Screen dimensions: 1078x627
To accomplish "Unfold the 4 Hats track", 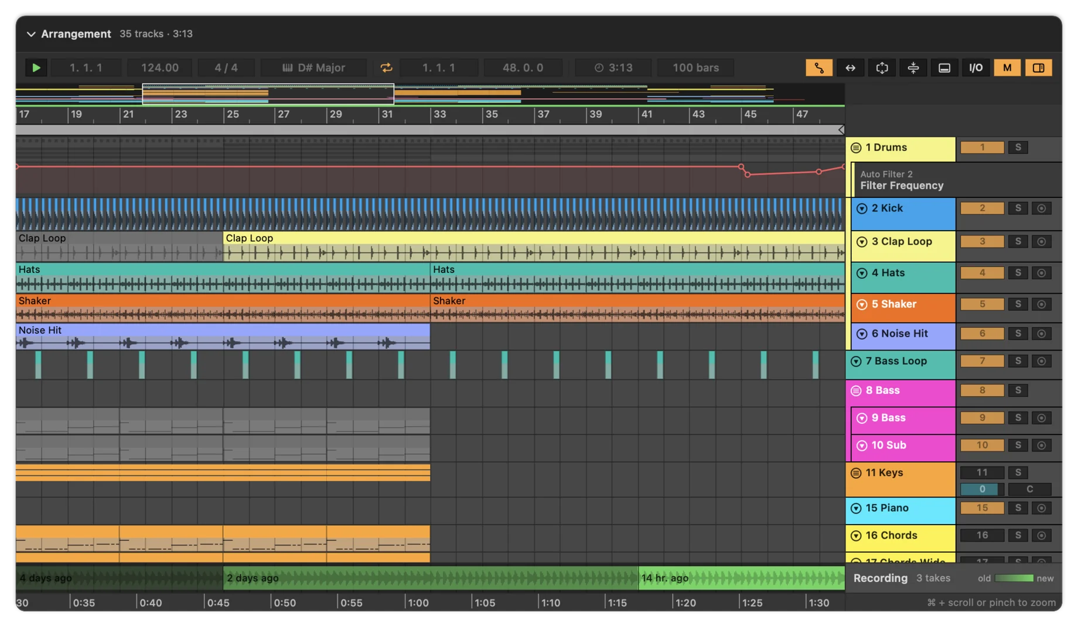I will [862, 273].
